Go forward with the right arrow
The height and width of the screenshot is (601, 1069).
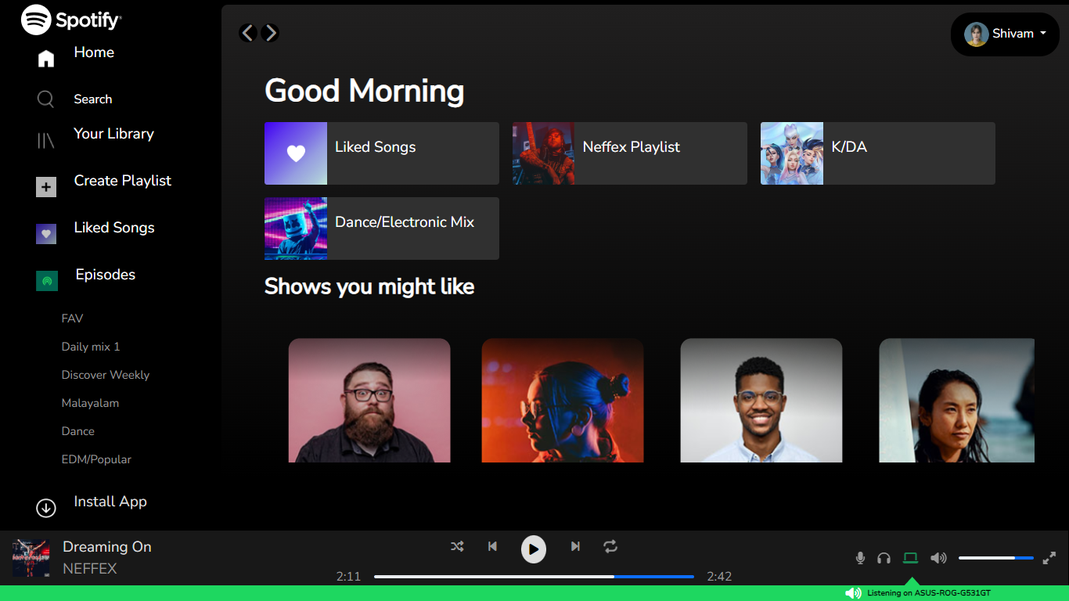[270, 33]
